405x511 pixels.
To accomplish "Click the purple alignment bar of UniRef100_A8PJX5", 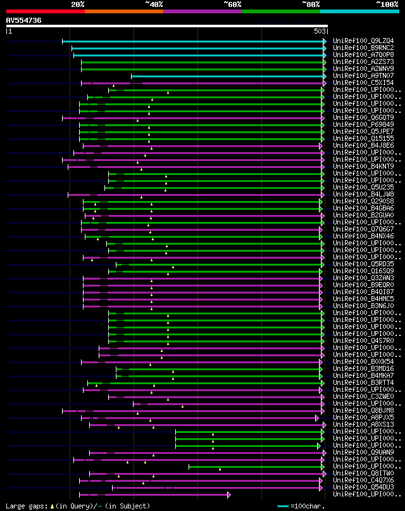I will click(x=200, y=418).
